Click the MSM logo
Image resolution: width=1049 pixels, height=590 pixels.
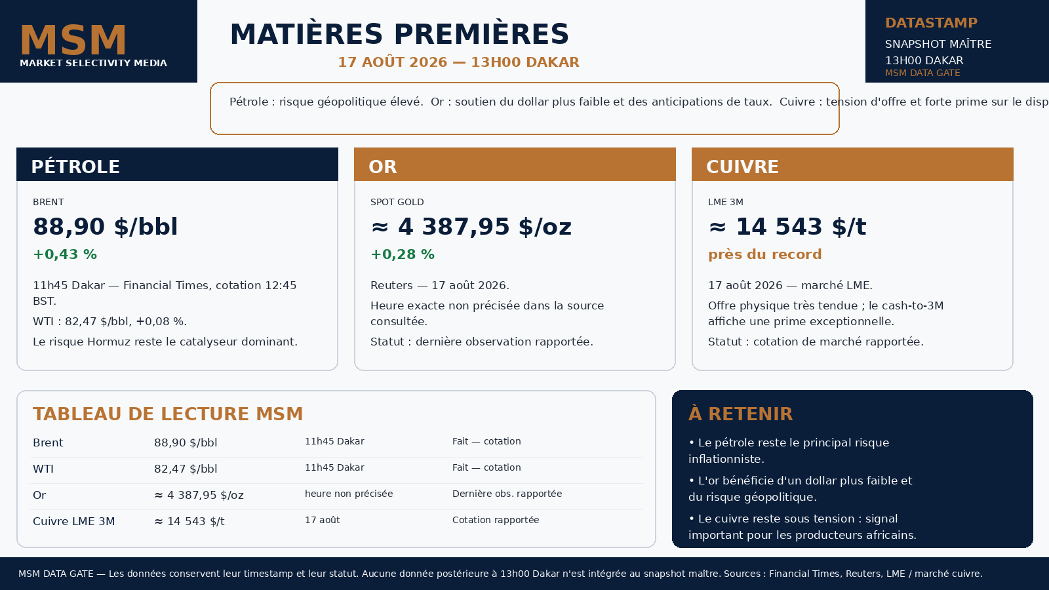point(73,41)
